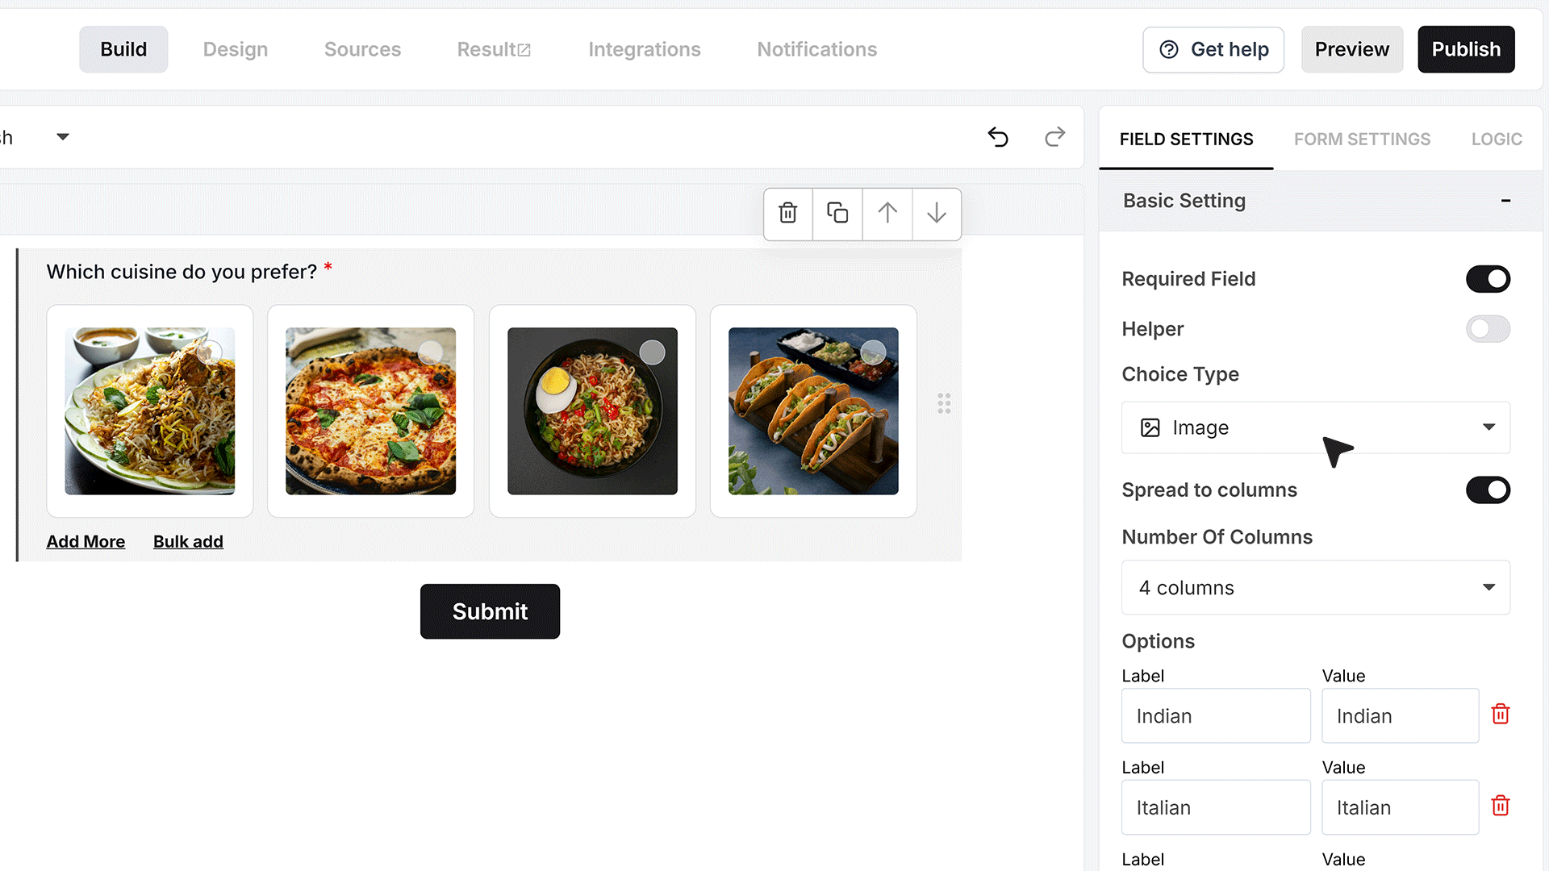
Task: Click the Publish button
Action: point(1466,49)
